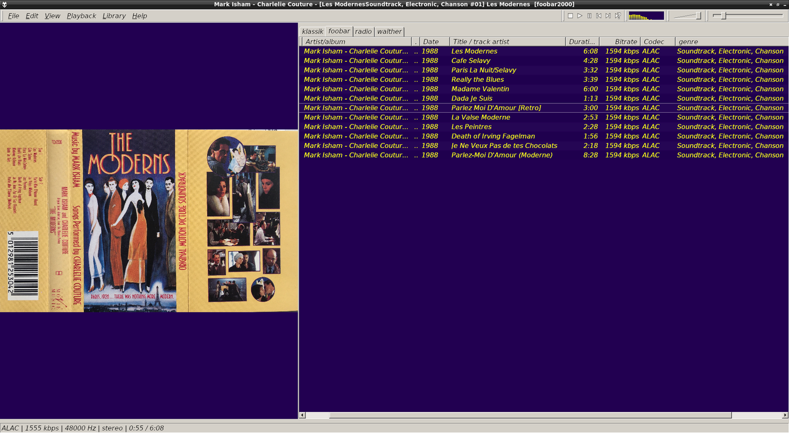Click the 6:08 duration cell
Viewport: 789px width, 433px height.
(x=590, y=51)
